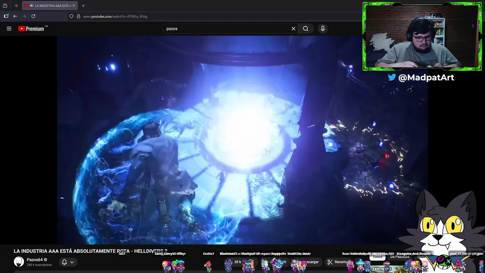Image resolution: width=485 pixels, height=273 pixels.
Task: View site security padlock info
Action: pyautogui.click(x=78, y=16)
